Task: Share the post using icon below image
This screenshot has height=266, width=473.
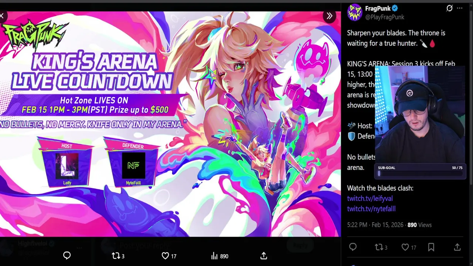Action: (x=263, y=256)
